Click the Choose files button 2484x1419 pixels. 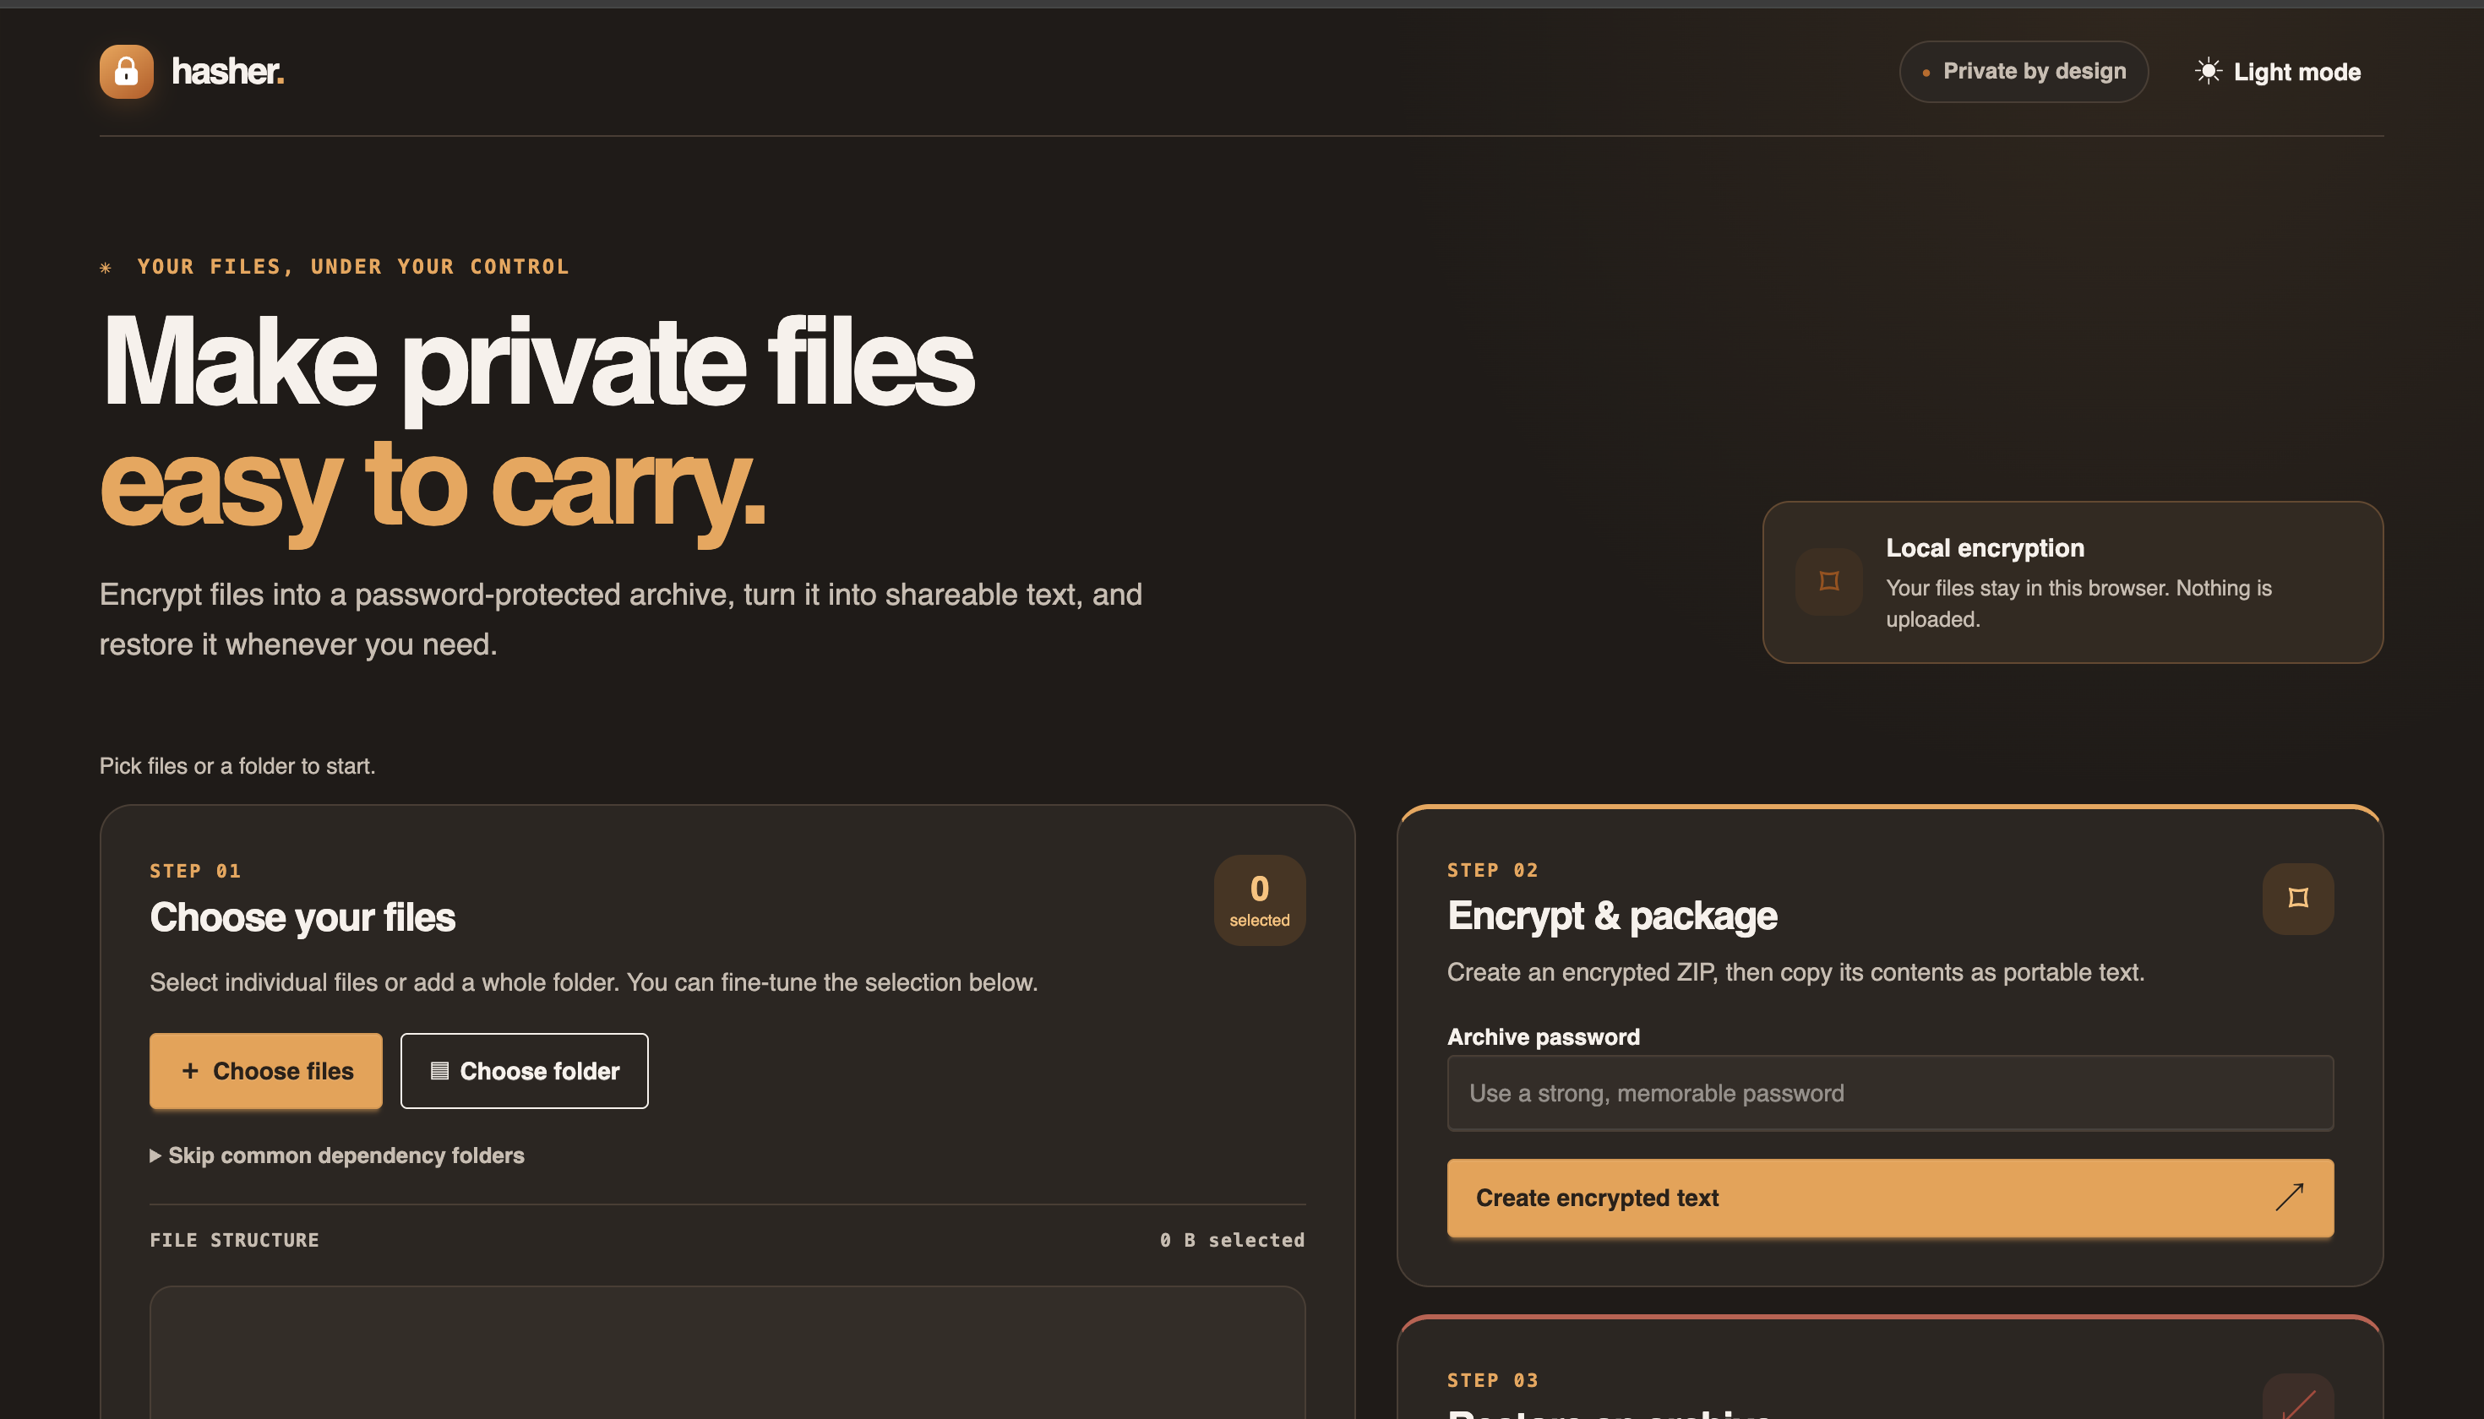pyautogui.click(x=266, y=1070)
